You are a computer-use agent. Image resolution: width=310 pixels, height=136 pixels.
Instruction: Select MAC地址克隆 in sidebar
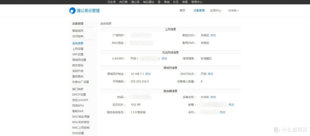coord(81,117)
